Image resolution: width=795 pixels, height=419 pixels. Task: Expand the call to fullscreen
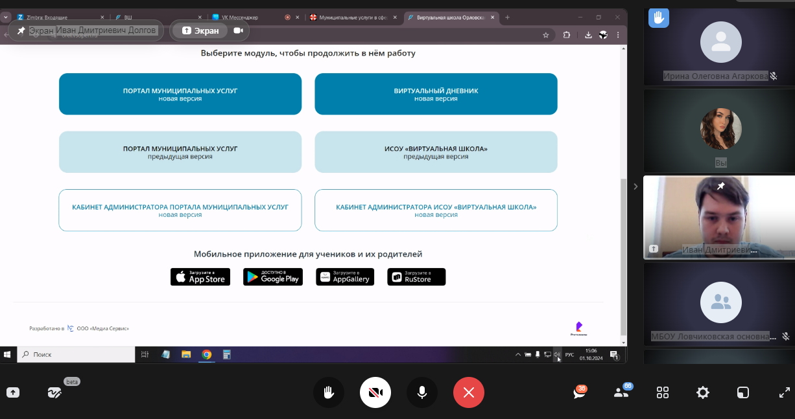point(784,392)
